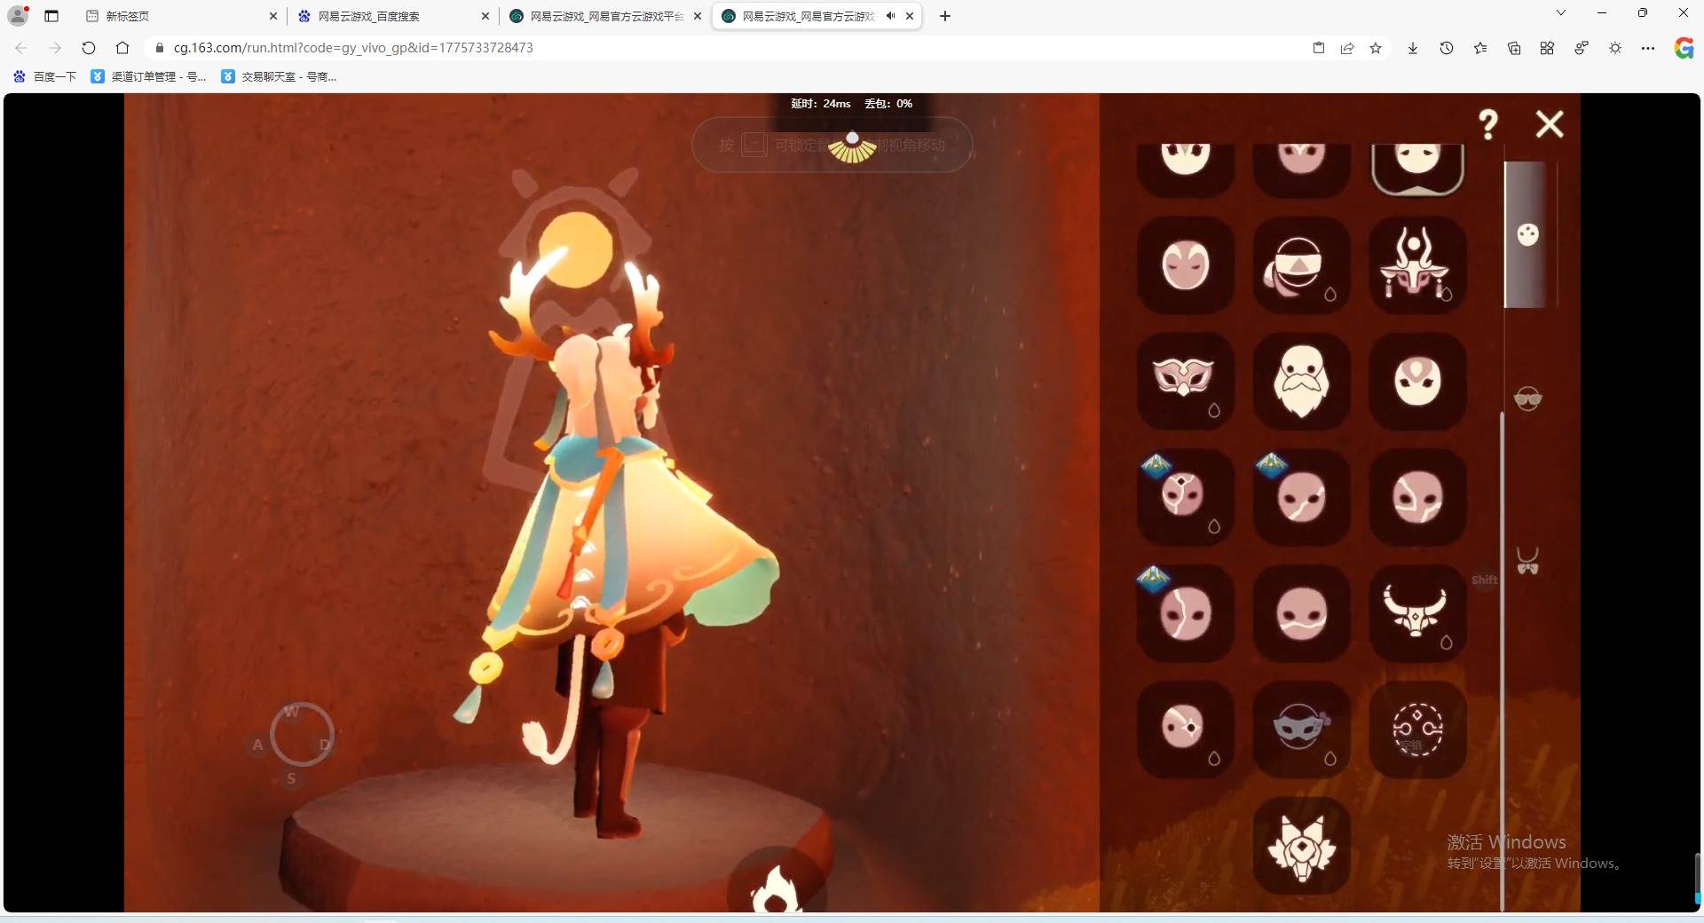Select badged mask with long vertical crack
This screenshot has height=923, width=1704.
tap(1186, 613)
